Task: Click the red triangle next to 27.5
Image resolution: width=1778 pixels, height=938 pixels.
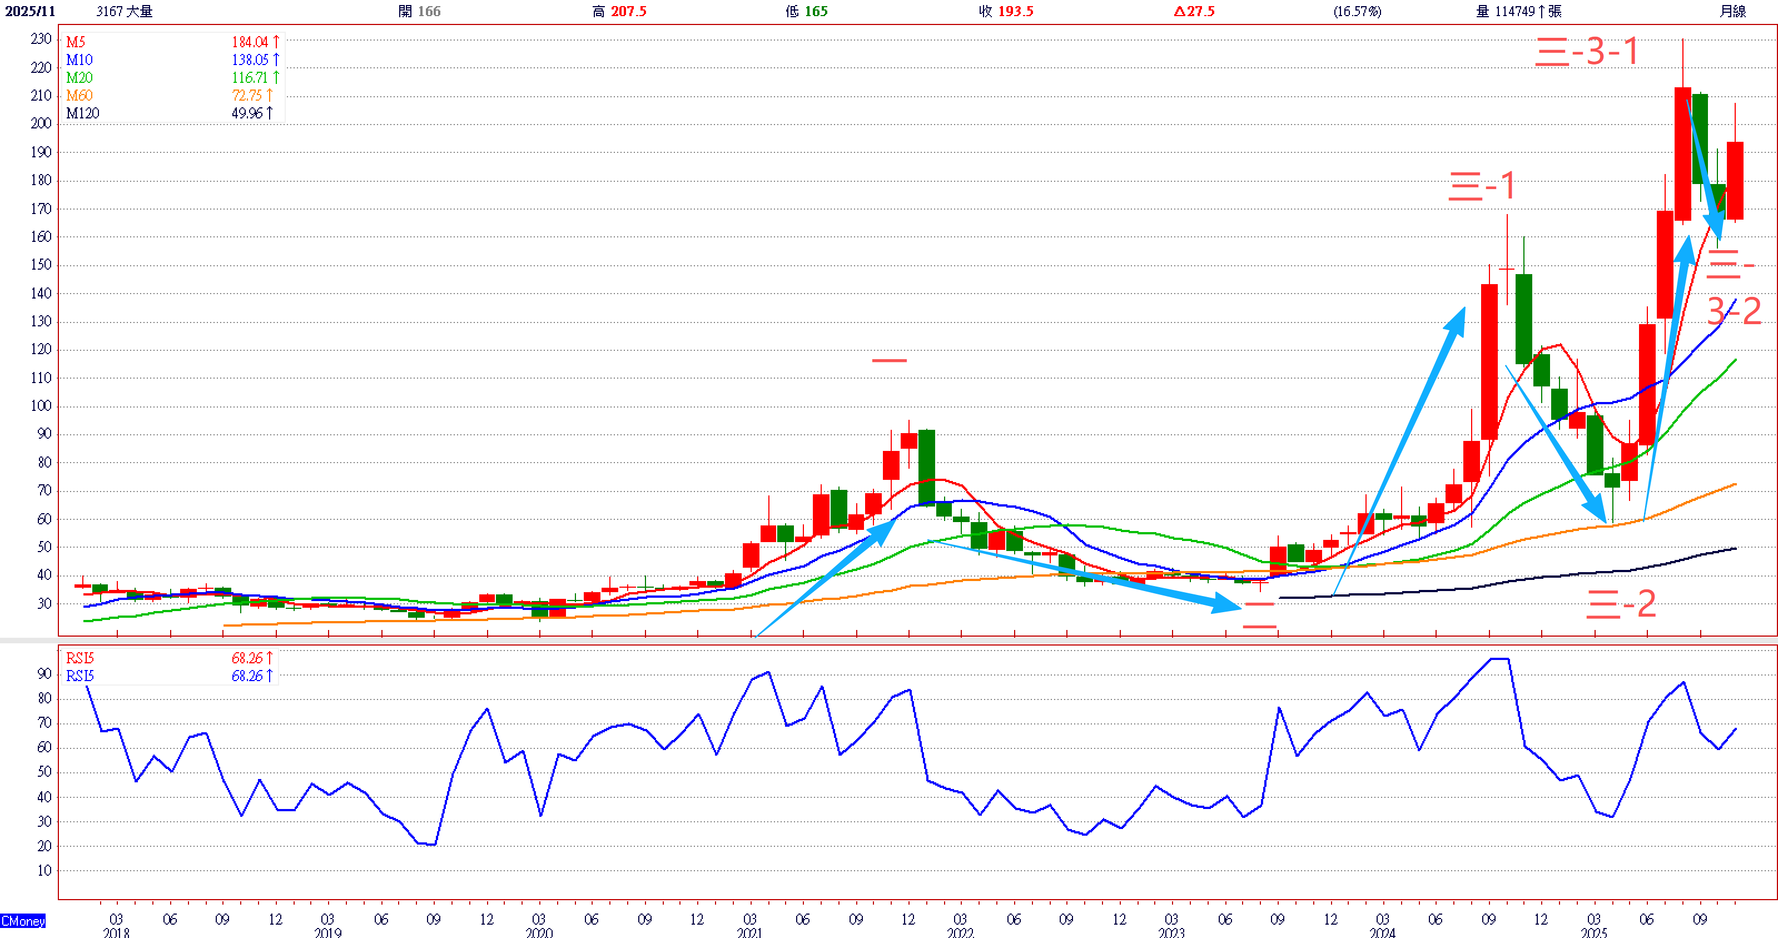Action: (1179, 11)
